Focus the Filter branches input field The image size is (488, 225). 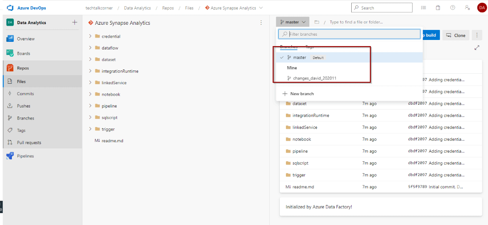click(x=349, y=34)
